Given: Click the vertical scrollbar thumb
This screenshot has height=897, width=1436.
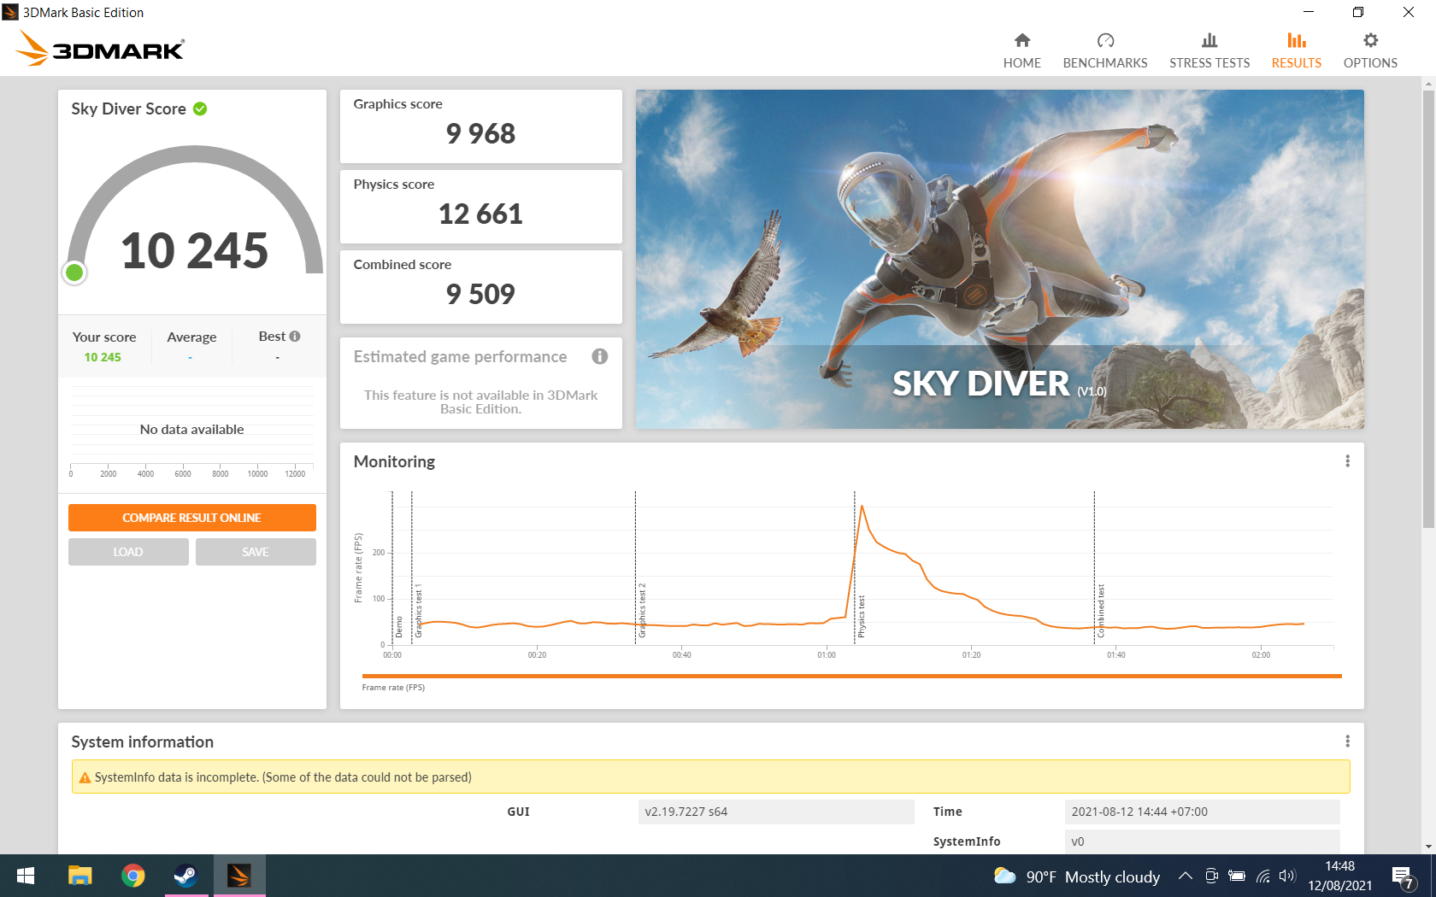Looking at the screenshot, I should click(1428, 308).
